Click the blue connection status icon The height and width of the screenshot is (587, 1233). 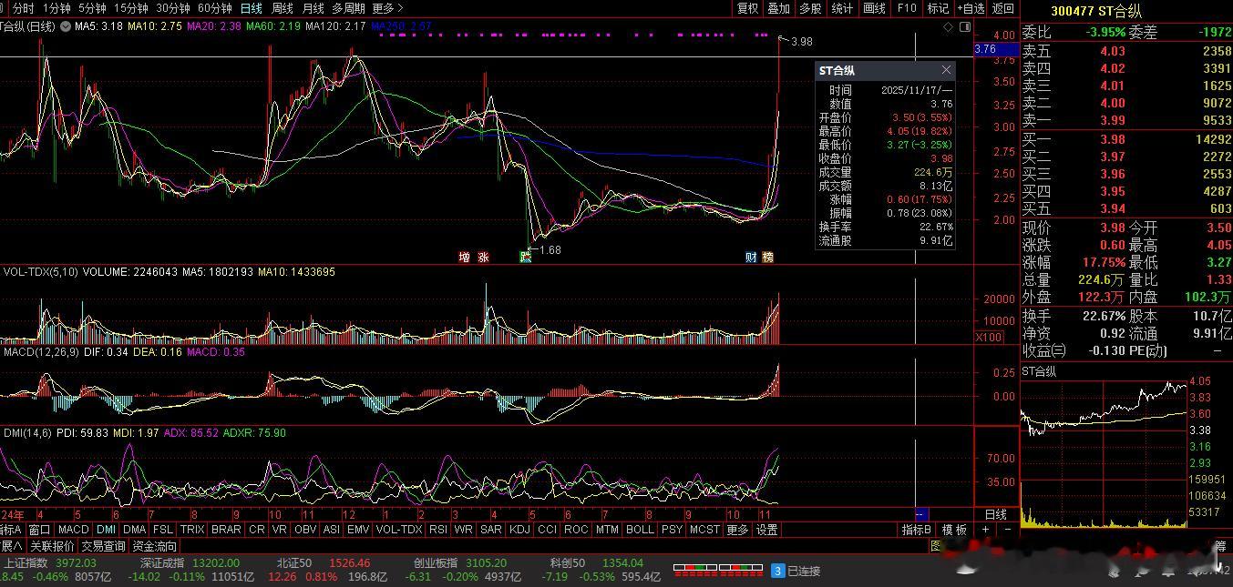(x=777, y=571)
